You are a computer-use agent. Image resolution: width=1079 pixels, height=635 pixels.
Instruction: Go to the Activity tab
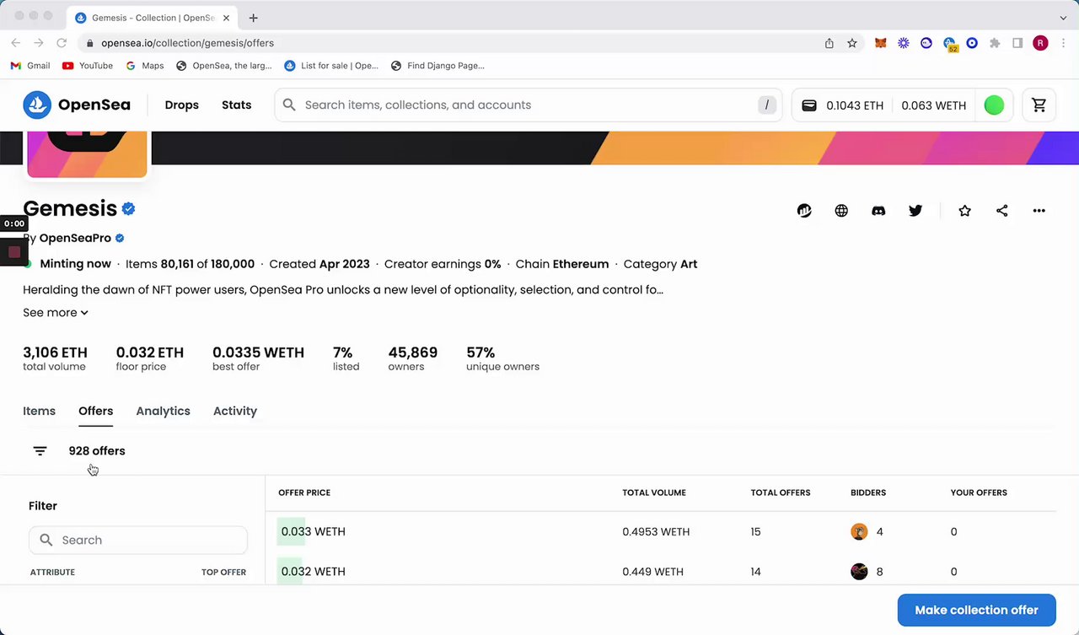pyautogui.click(x=235, y=411)
